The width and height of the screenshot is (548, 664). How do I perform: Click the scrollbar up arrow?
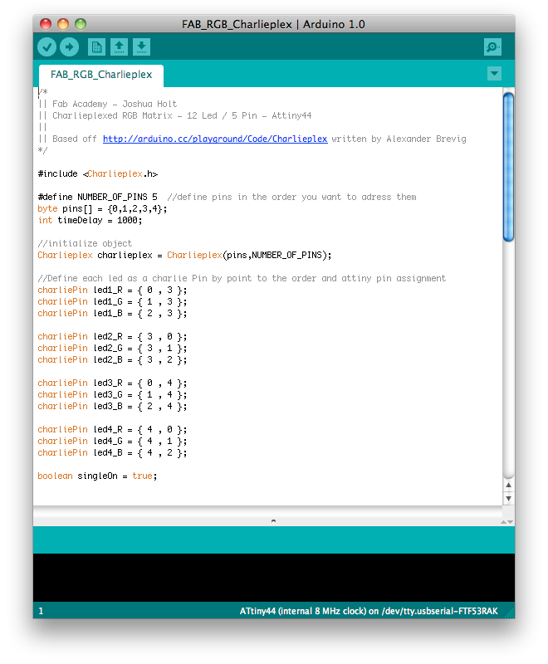[x=509, y=485]
